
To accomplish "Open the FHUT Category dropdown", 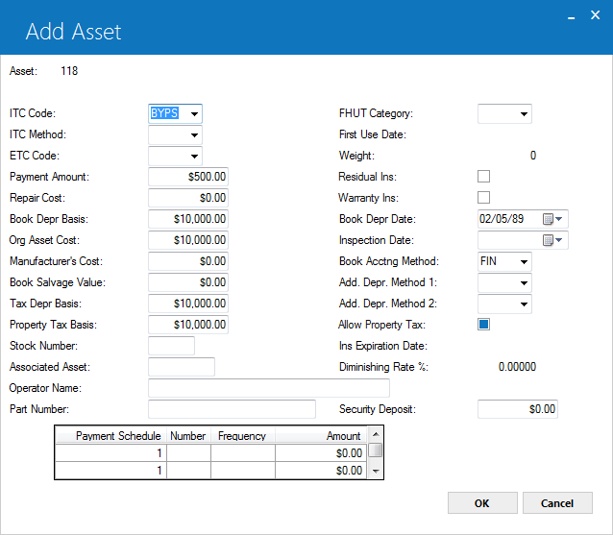I will [x=524, y=114].
